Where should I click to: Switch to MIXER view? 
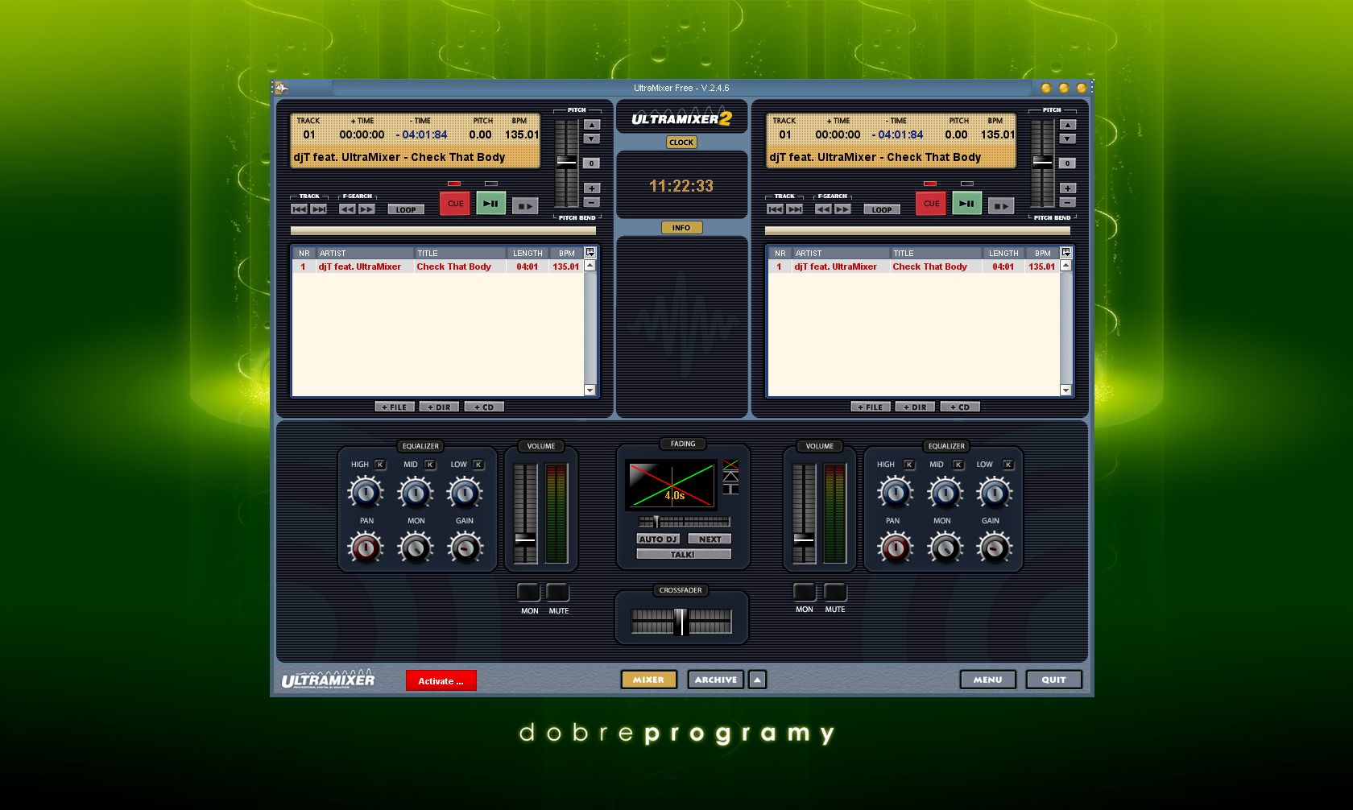(648, 680)
